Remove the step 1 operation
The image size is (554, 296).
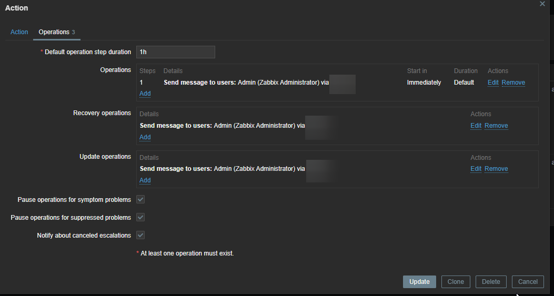(513, 83)
